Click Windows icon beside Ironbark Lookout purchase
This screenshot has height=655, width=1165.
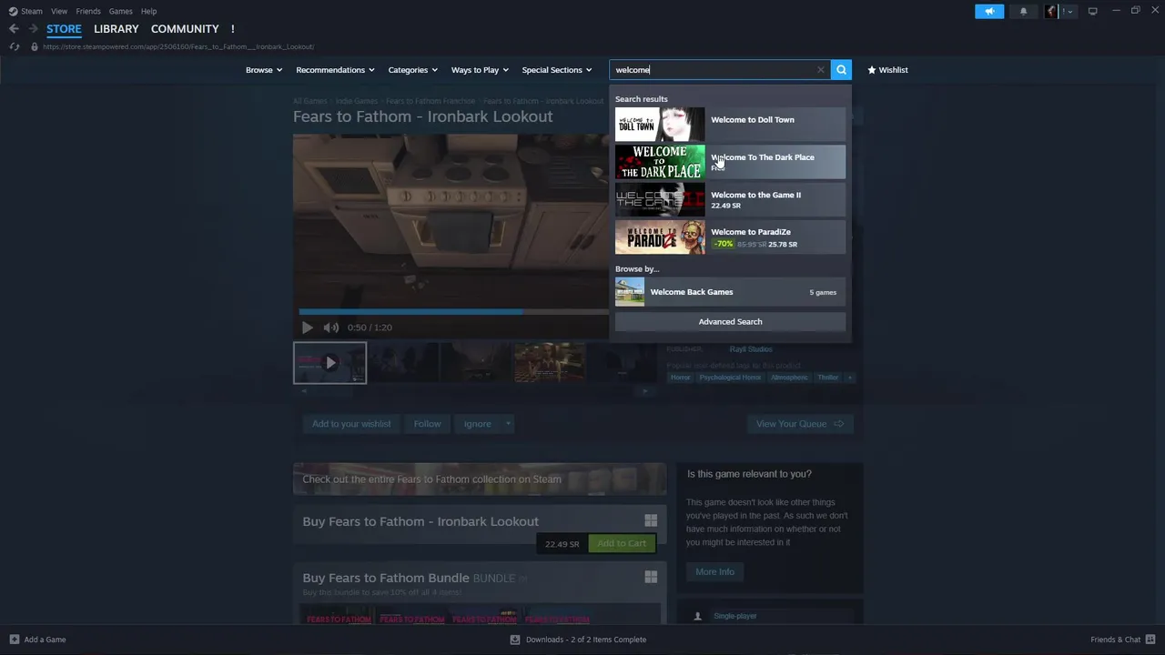tap(651, 520)
